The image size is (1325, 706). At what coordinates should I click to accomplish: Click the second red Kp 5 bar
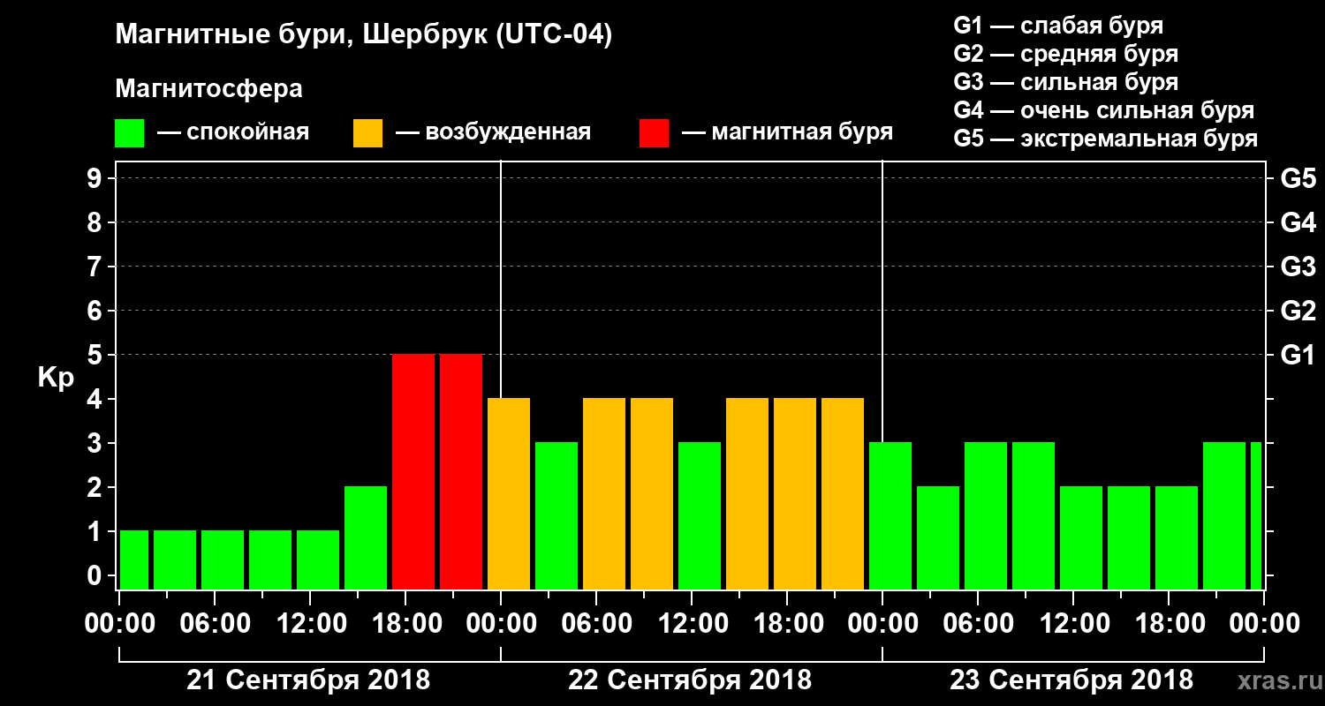click(x=461, y=471)
